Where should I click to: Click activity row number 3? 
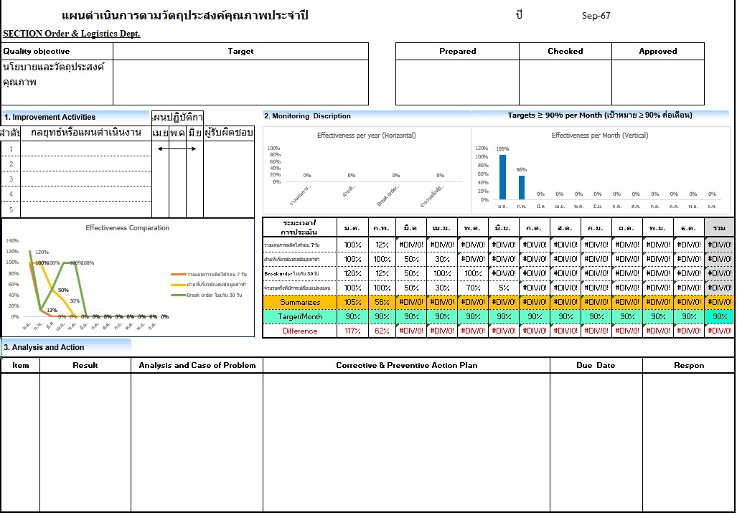tap(11, 179)
